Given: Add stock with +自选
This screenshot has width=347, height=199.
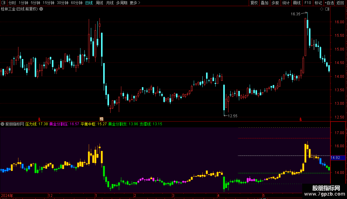Looking at the screenshot, I should (x=329, y=3).
